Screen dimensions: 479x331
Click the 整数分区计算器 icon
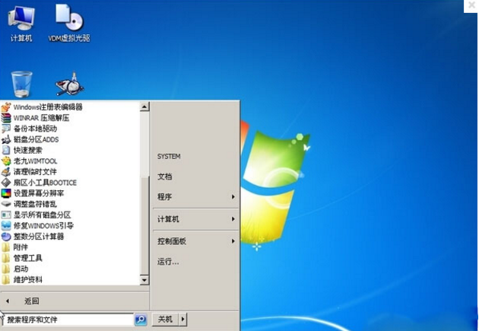pyautogui.click(x=6, y=236)
